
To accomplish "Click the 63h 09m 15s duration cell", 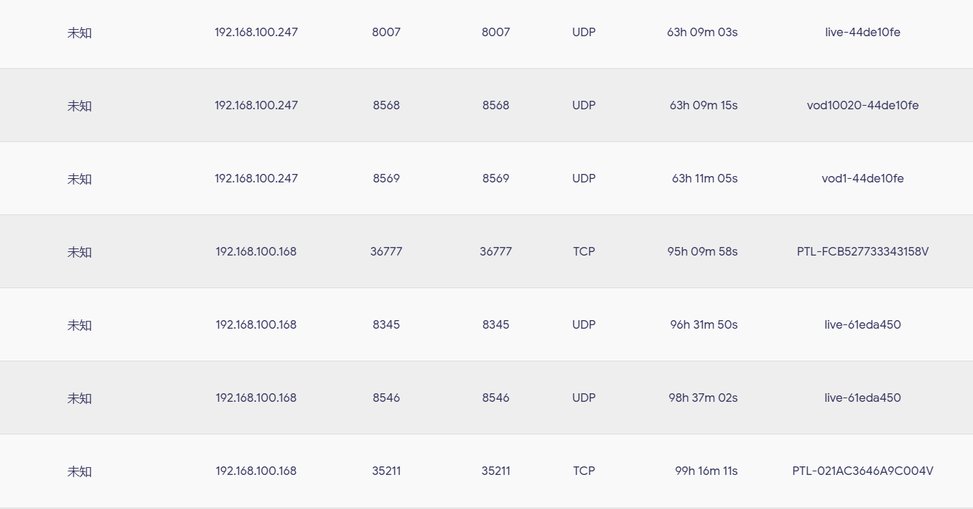I will click(x=703, y=105).
